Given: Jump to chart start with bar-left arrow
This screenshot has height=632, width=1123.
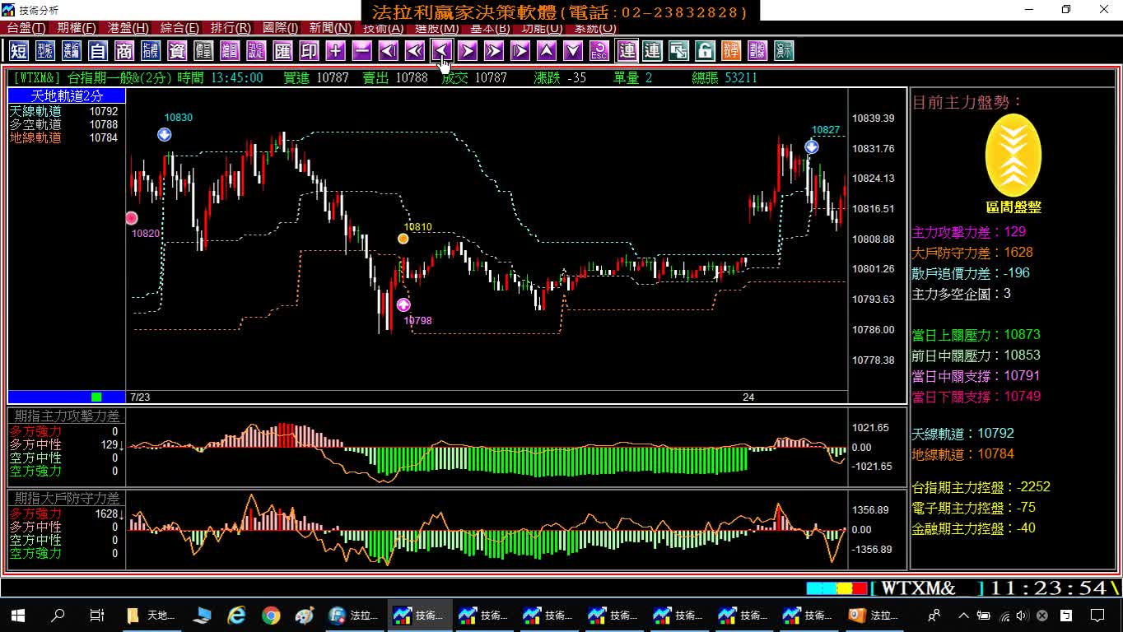Looking at the screenshot, I should coord(389,51).
